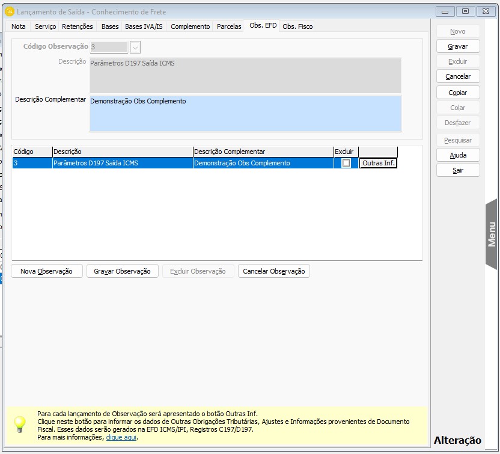This screenshot has height=454, width=500.
Task: Select the Obs. Fisco tab
Action: click(x=297, y=26)
